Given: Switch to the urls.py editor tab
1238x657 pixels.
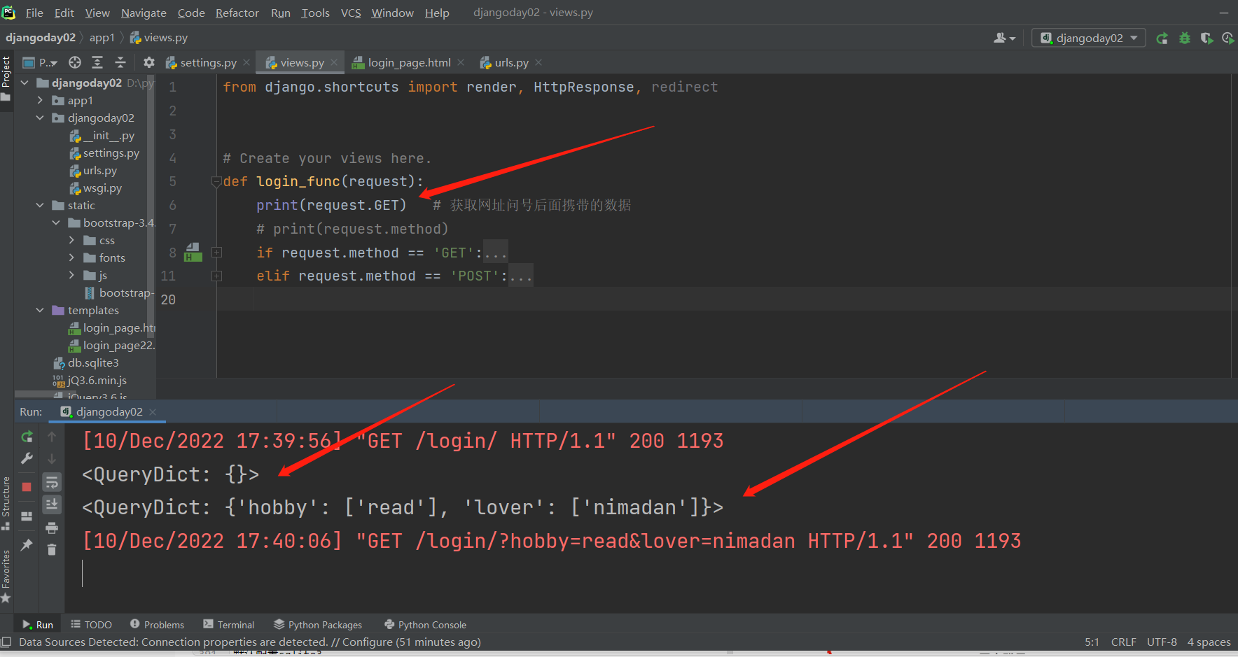Looking at the screenshot, I should coord(511,62).
